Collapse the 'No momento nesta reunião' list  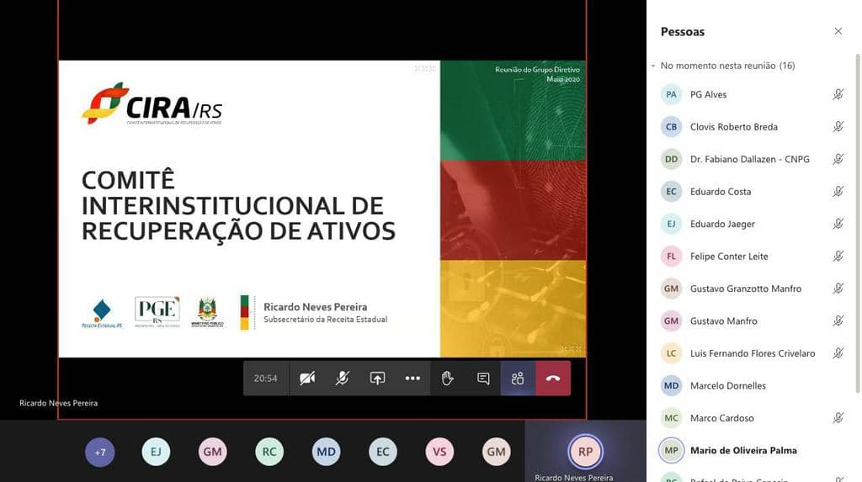click(653, 66)
